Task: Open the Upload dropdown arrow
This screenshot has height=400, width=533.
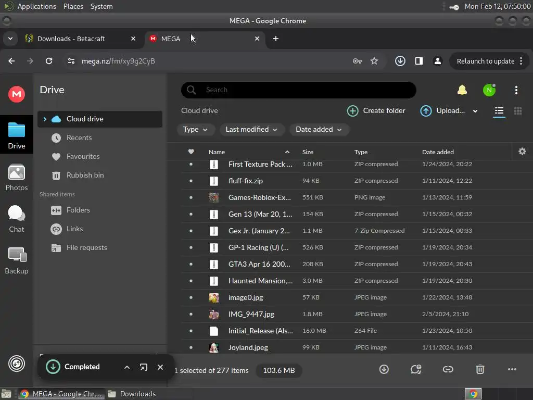Action: point(475,111)
